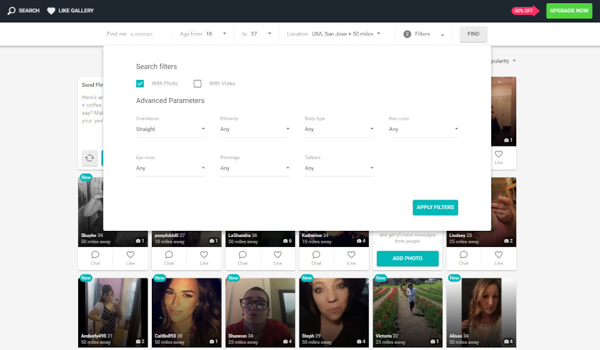Click the Search magnifier icon
Screen dimensions: 600x350
(x=11, y=11)
